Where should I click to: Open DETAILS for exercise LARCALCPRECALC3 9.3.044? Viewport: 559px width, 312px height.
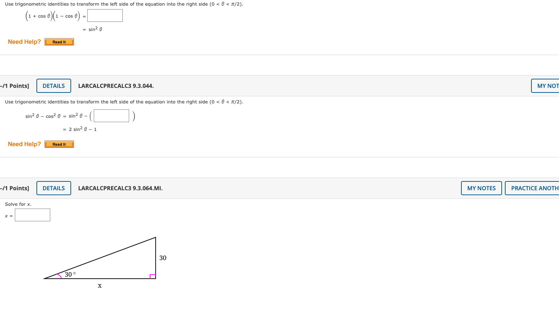click(x=53, y=86)
